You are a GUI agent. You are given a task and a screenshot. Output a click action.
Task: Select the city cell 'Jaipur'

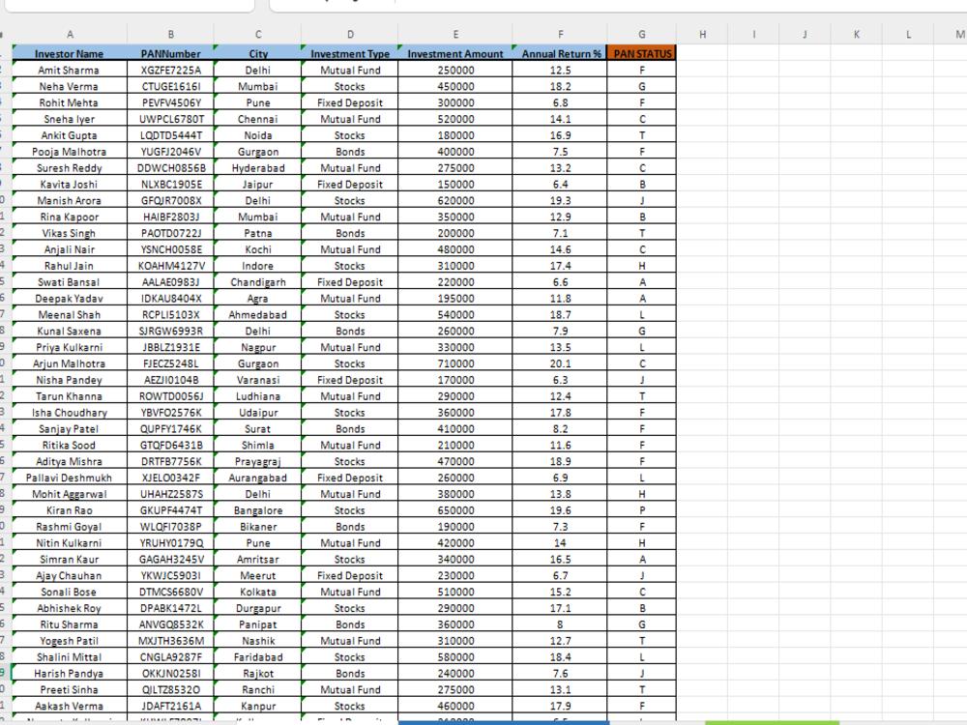pos(258,185)
